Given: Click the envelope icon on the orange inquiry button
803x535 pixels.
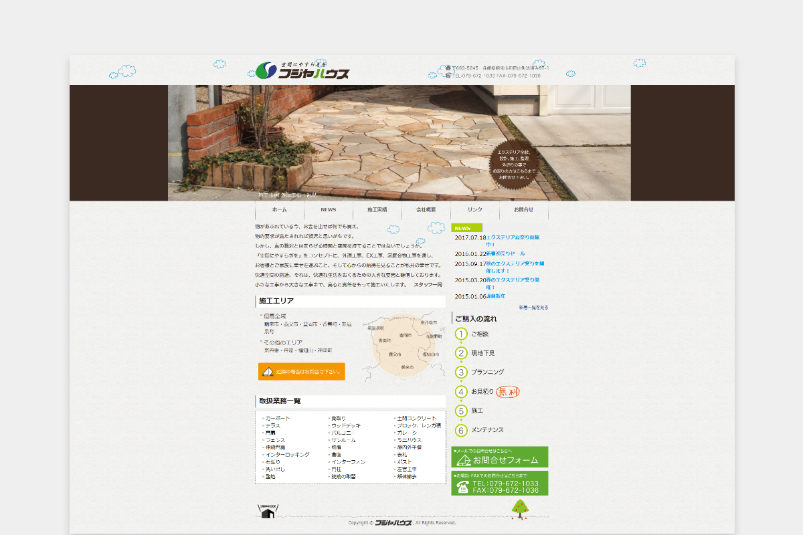Looking at the screenshot, I should pyautogui.click(x=268, y=372).
